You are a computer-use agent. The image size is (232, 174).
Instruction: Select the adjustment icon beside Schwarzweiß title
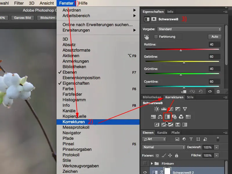click(147, 19)
